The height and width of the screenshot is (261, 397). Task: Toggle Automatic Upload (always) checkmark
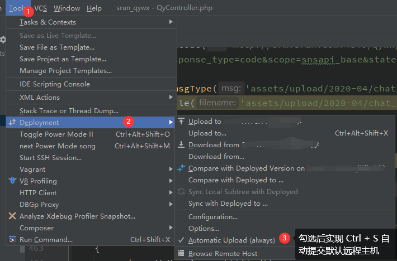click(181, 240)
